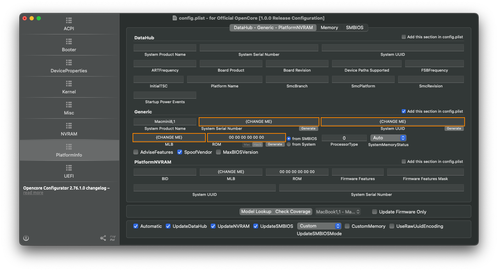This screenshot has width=498, height=271.
Task: Click the Macmini8,1 System Product Name field
Action: 165,121
